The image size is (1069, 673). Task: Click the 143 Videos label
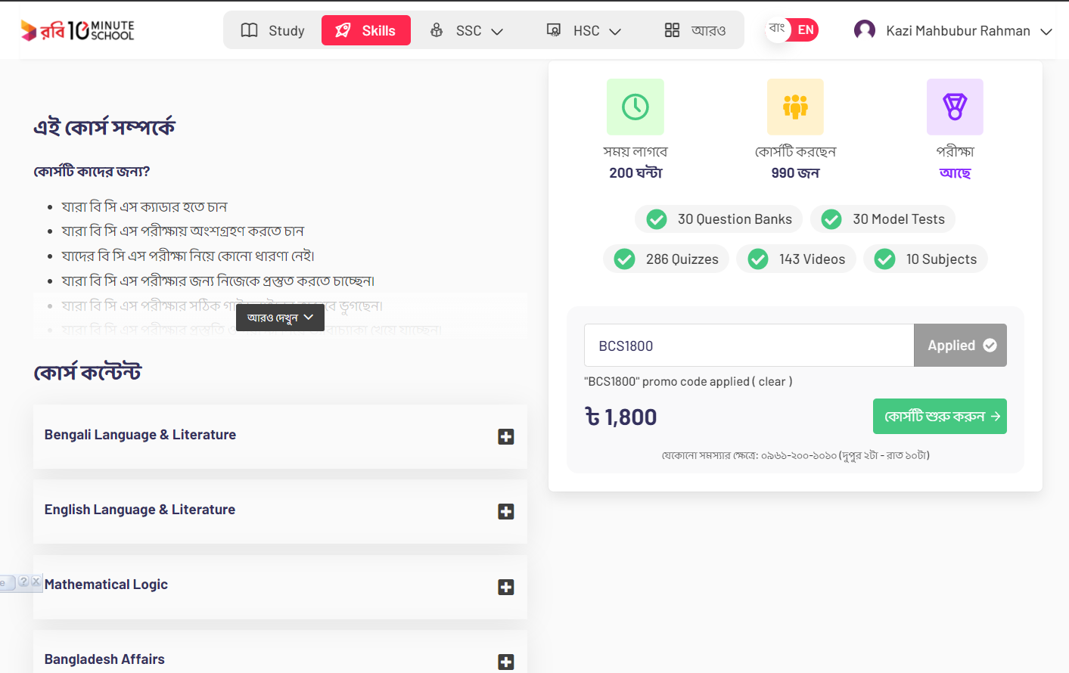pos(812,259)
